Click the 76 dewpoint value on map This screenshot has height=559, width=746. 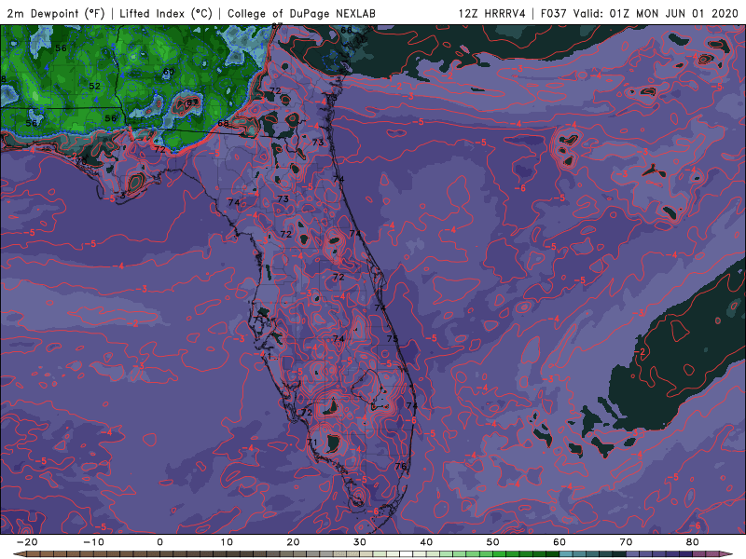coord(401,466)
